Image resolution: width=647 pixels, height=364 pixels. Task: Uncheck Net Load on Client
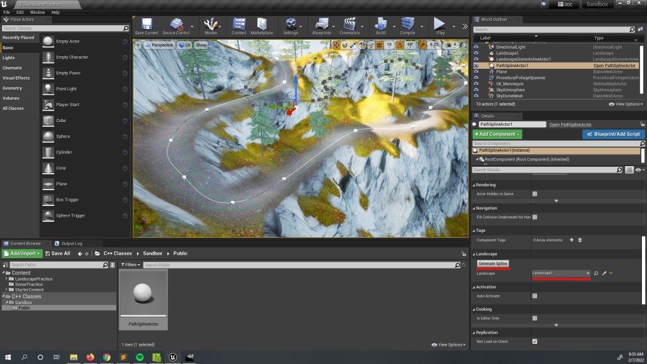[535, 341]
